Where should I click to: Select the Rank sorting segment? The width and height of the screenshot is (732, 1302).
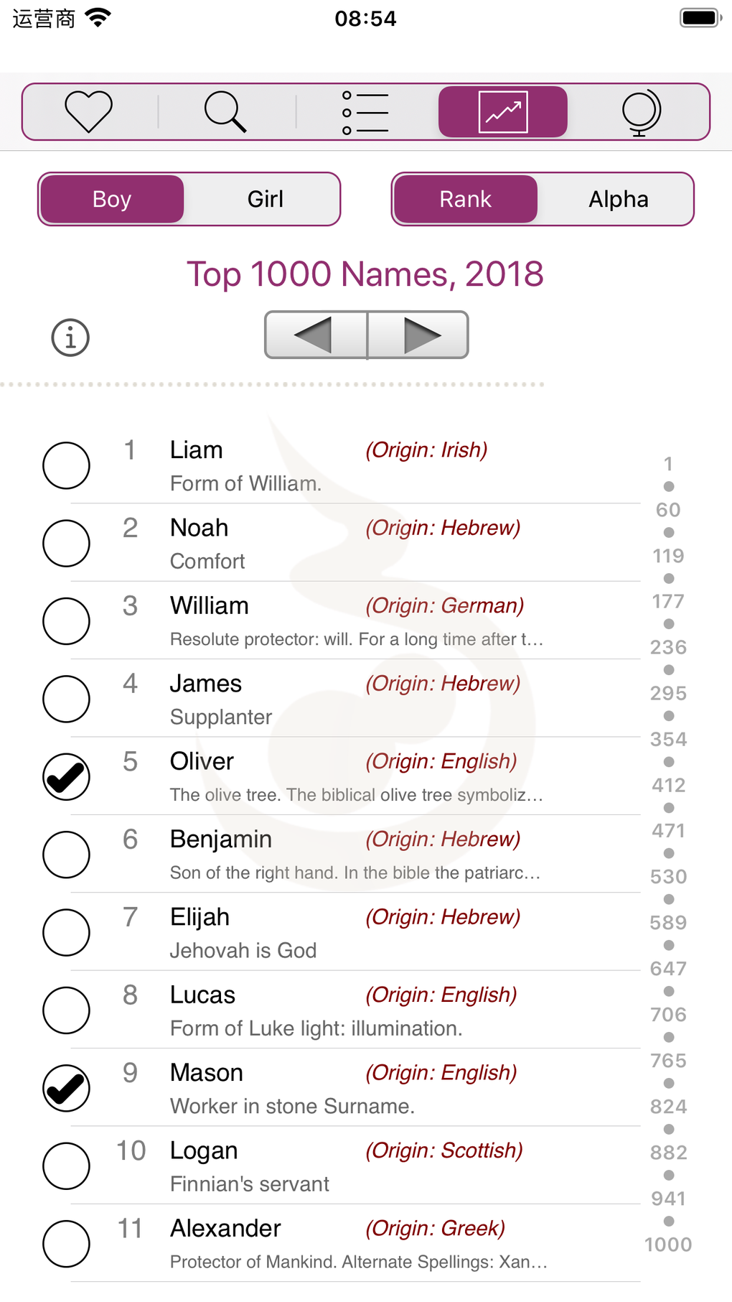coord(465,199)
